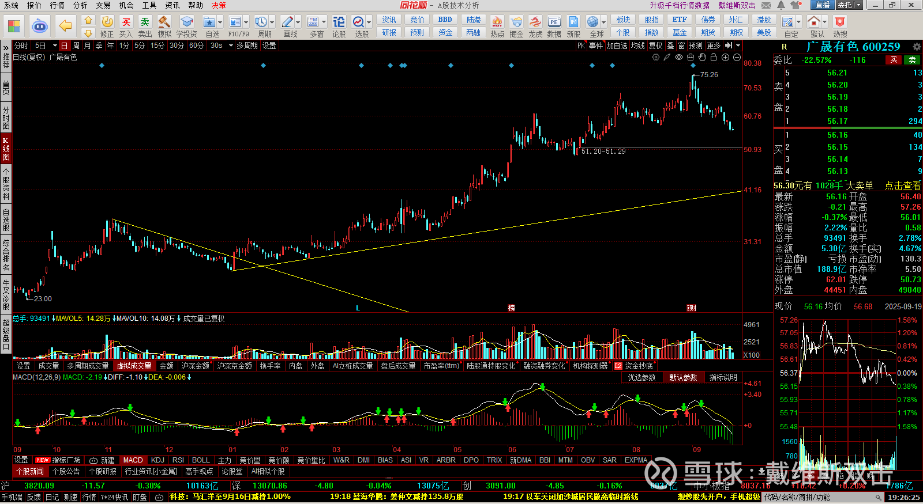The height and width of the screenshot is (504, 923).
Task: Open the 行情 menu in menu bar
Action: pyautogui.click(x=57, y=5)
